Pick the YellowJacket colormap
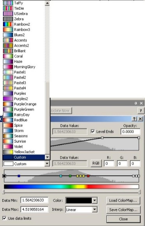Screen dimensions: 145x226 (x=24, y=152)
